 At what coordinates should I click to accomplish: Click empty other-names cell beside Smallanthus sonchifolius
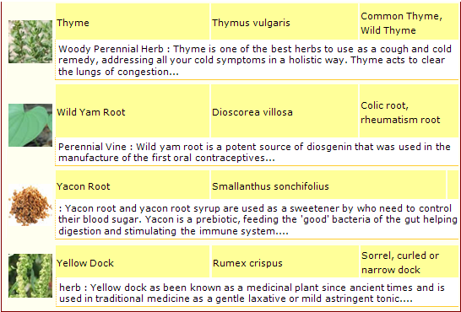pos(453,185)
